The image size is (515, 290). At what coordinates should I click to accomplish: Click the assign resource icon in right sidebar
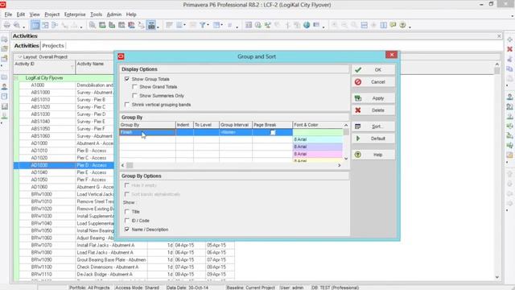click(509, 97)
